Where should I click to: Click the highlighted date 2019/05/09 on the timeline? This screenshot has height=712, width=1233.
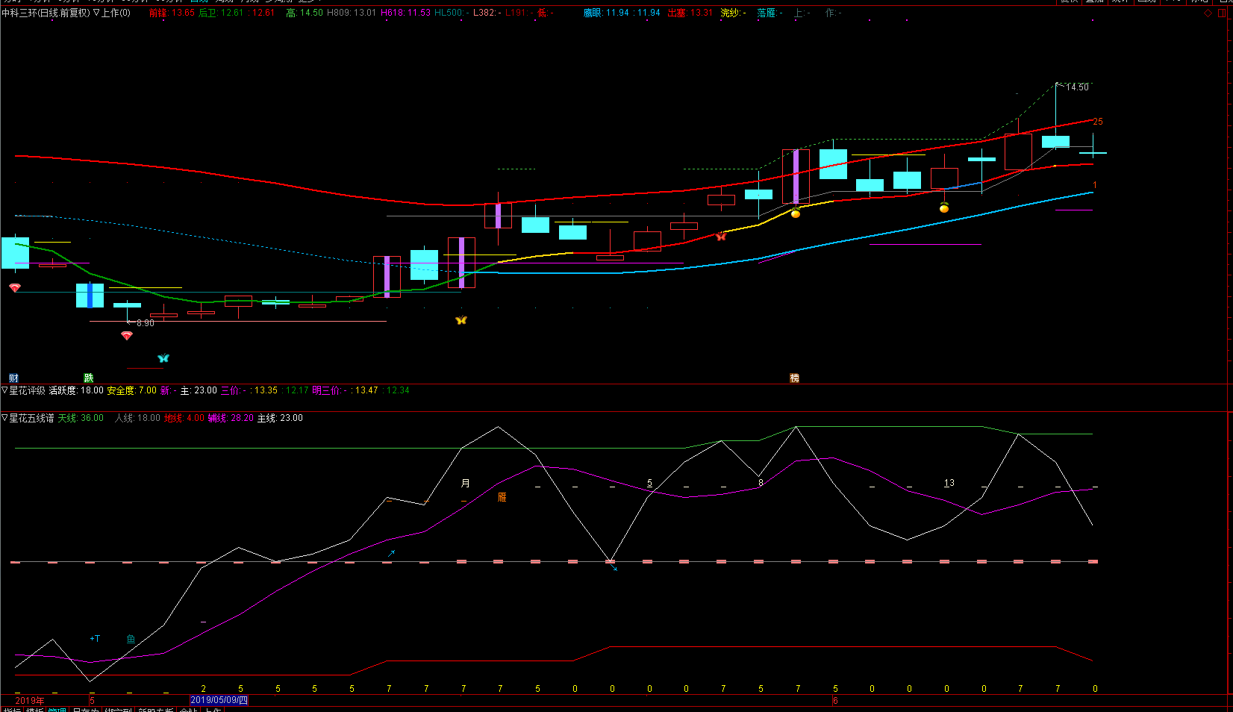pos(219,701)
